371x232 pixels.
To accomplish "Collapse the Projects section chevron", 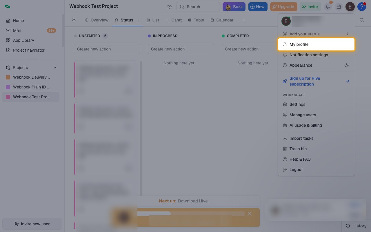I will click(x=55, y=68).
